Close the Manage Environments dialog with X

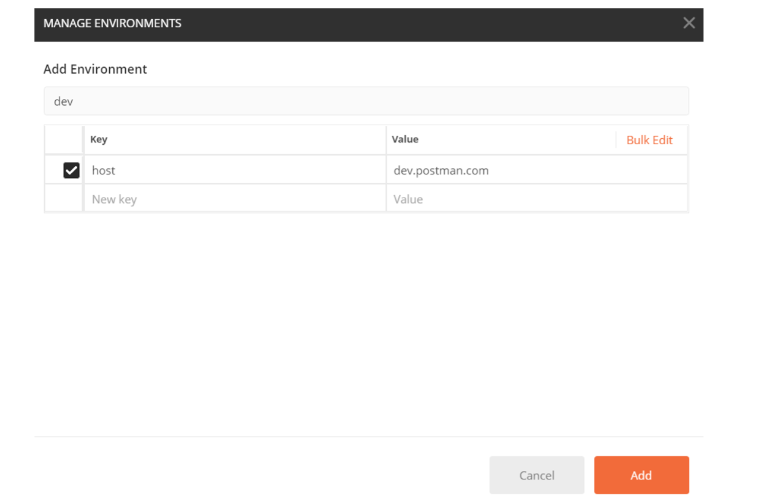coord(689,23)
